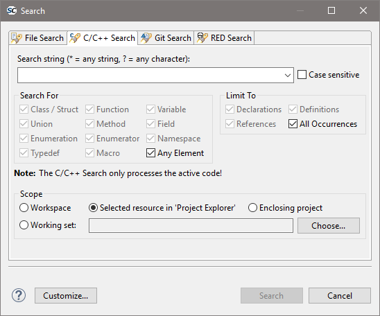Maximize the Search dialog window

[x=331, y=10]
